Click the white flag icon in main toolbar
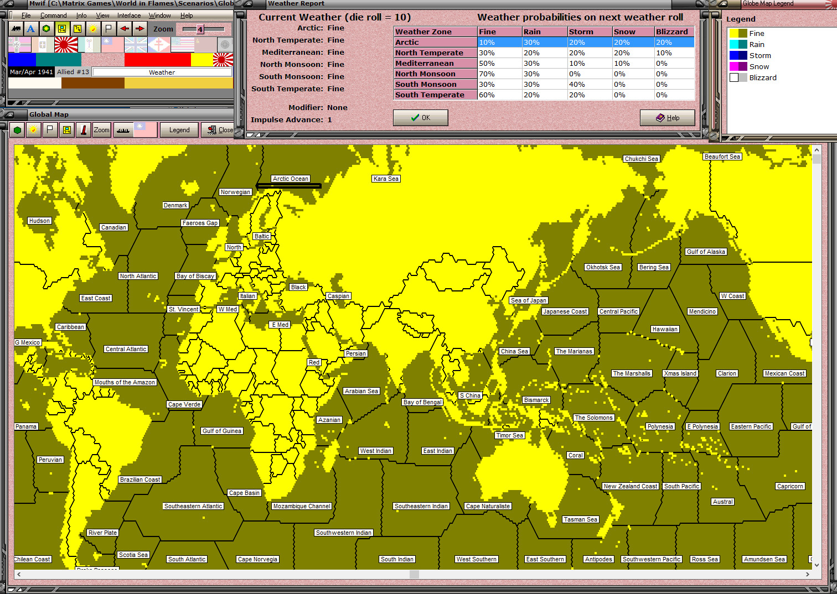This screenshot has height=594, width=837. pos(108,29)
